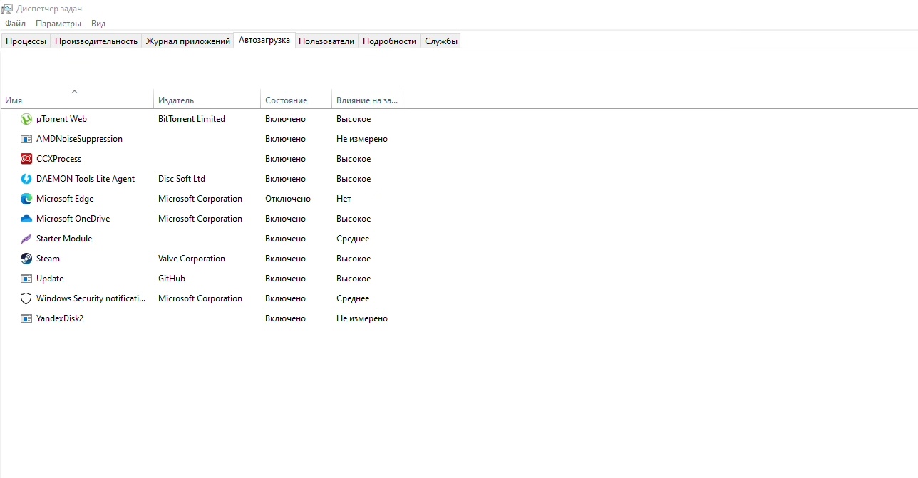This screenshot has width=918, height=478.
Task: Click the DAEMON Tools Lite Agent icon
Action: point(26,179)
